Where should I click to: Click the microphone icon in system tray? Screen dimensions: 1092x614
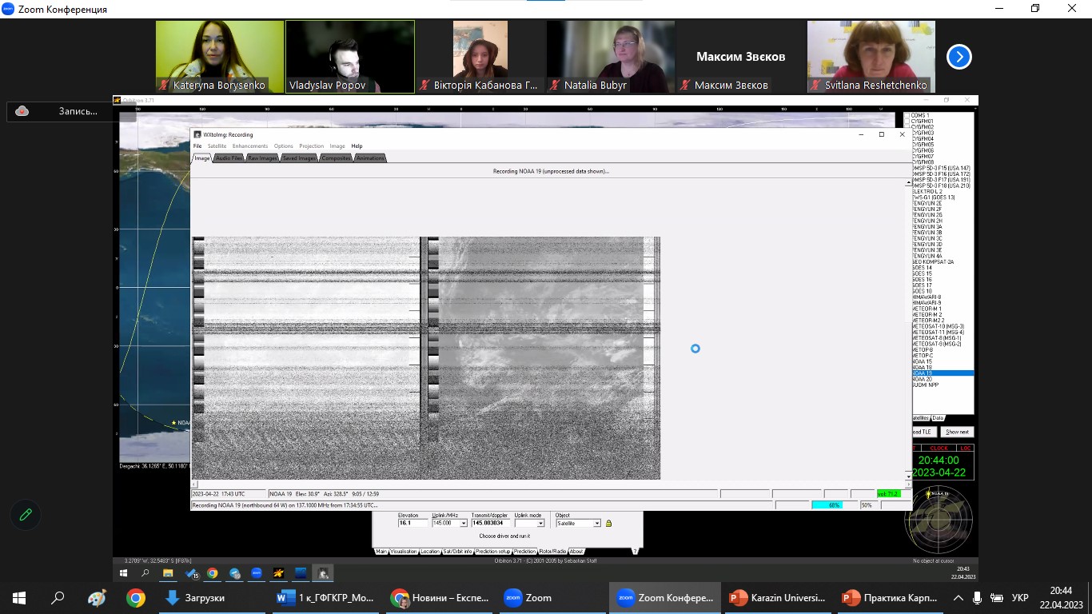point(977,597)
